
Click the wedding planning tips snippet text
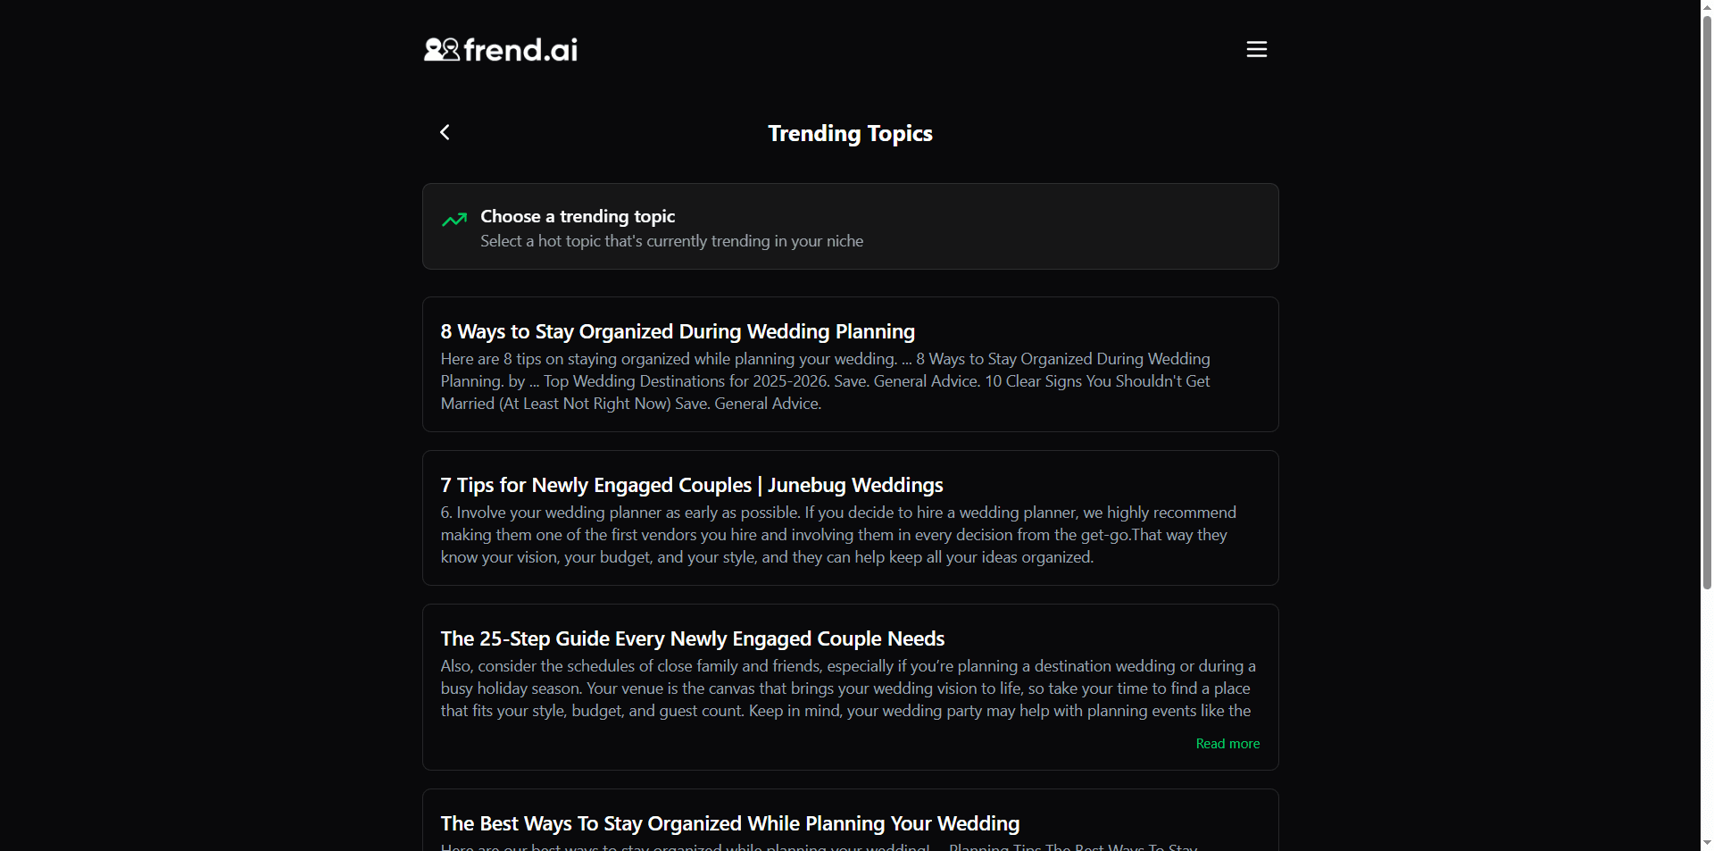[x=825, y=380]
